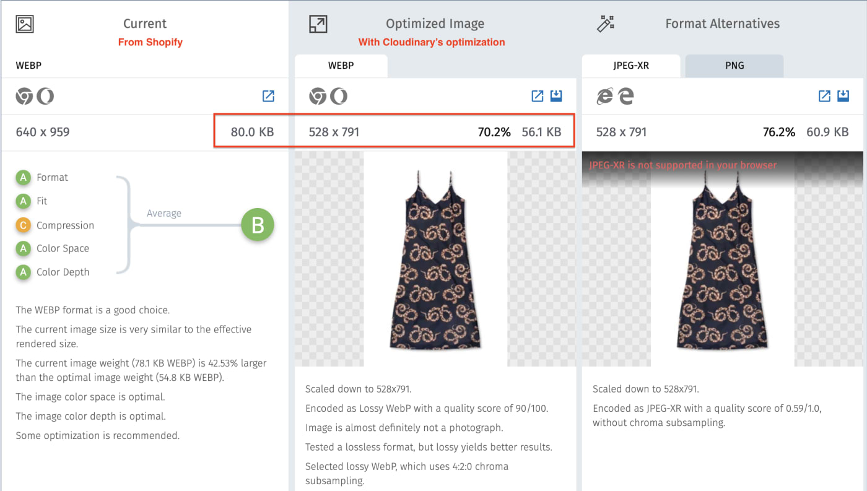
Task: Click Chrome browser icon in Optimized panel
Action: pyautogui.click(x=318, y=96)
